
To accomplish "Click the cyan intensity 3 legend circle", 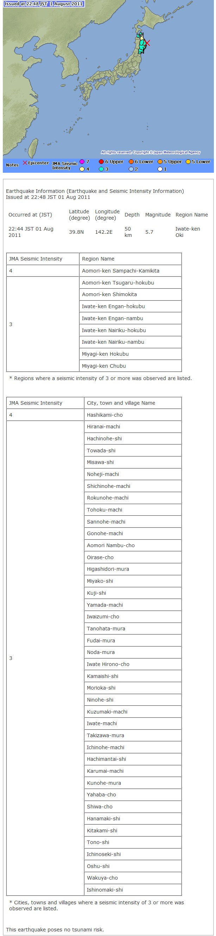I will [101, 169].
